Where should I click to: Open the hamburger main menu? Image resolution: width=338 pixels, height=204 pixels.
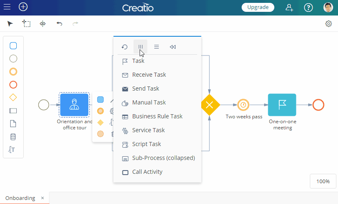(7, 7)
